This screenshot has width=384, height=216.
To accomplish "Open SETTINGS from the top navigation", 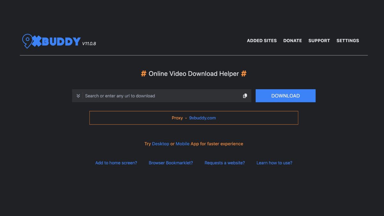I will (348, 41).
